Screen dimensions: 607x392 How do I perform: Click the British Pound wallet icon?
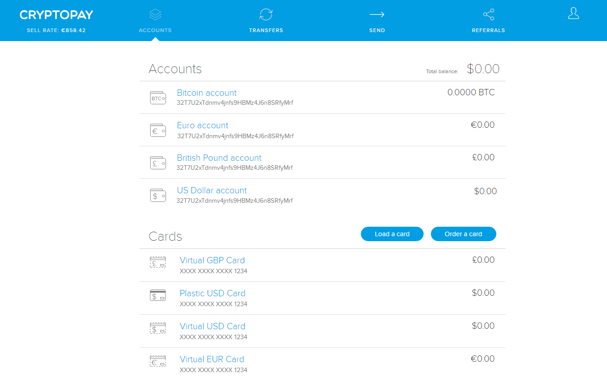pyautogui.click(x=158, y=162)
